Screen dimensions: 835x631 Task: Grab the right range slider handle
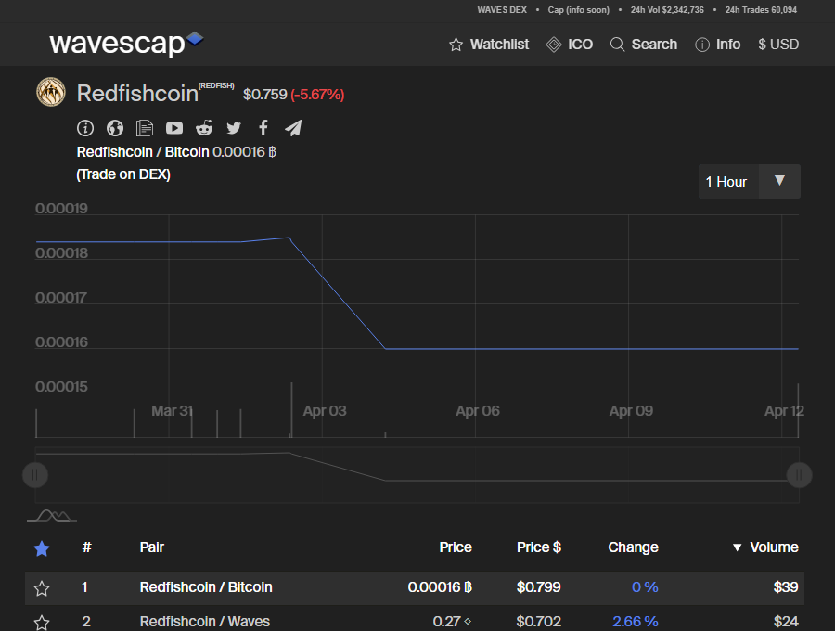click(799, 475)
